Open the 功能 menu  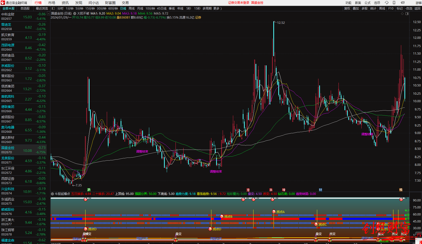coord(349,3)
